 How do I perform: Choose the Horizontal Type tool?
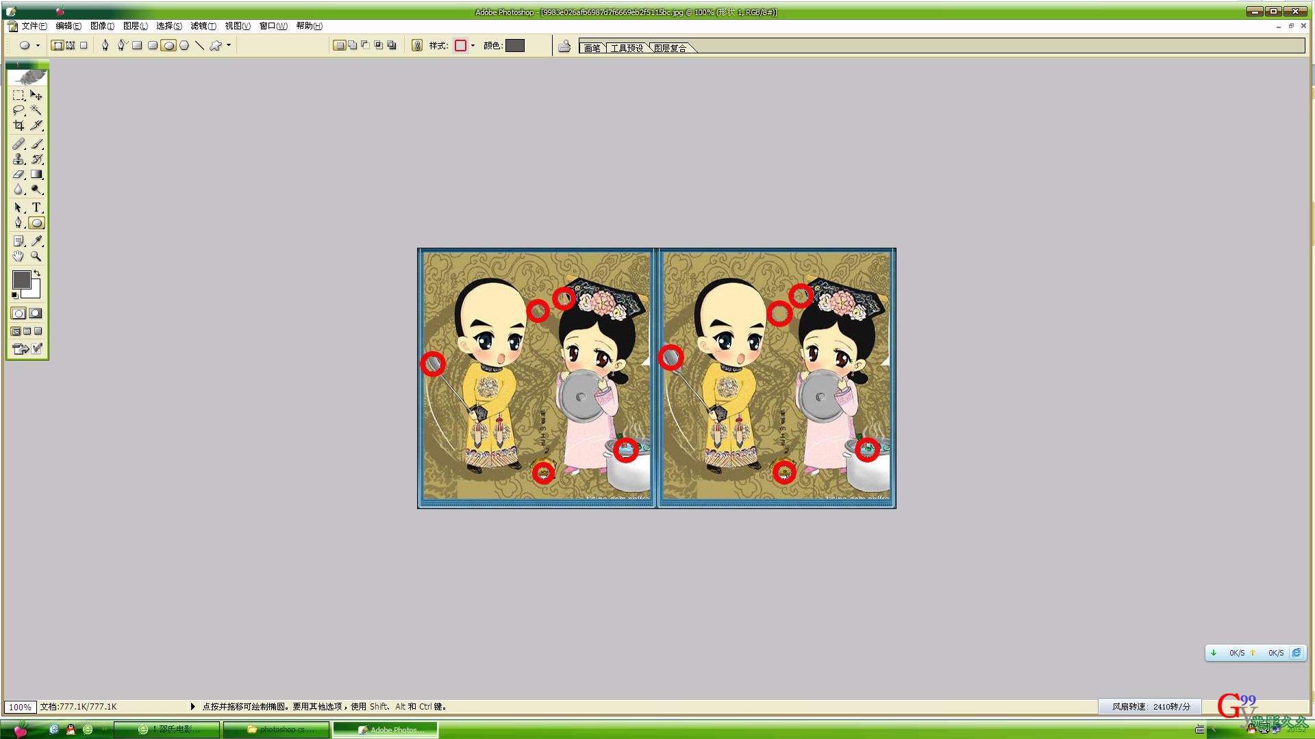36,207
